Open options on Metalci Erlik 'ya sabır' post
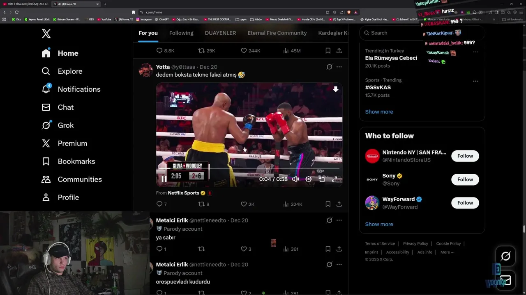This screenshot has width=526, height=295. [339, 220]
